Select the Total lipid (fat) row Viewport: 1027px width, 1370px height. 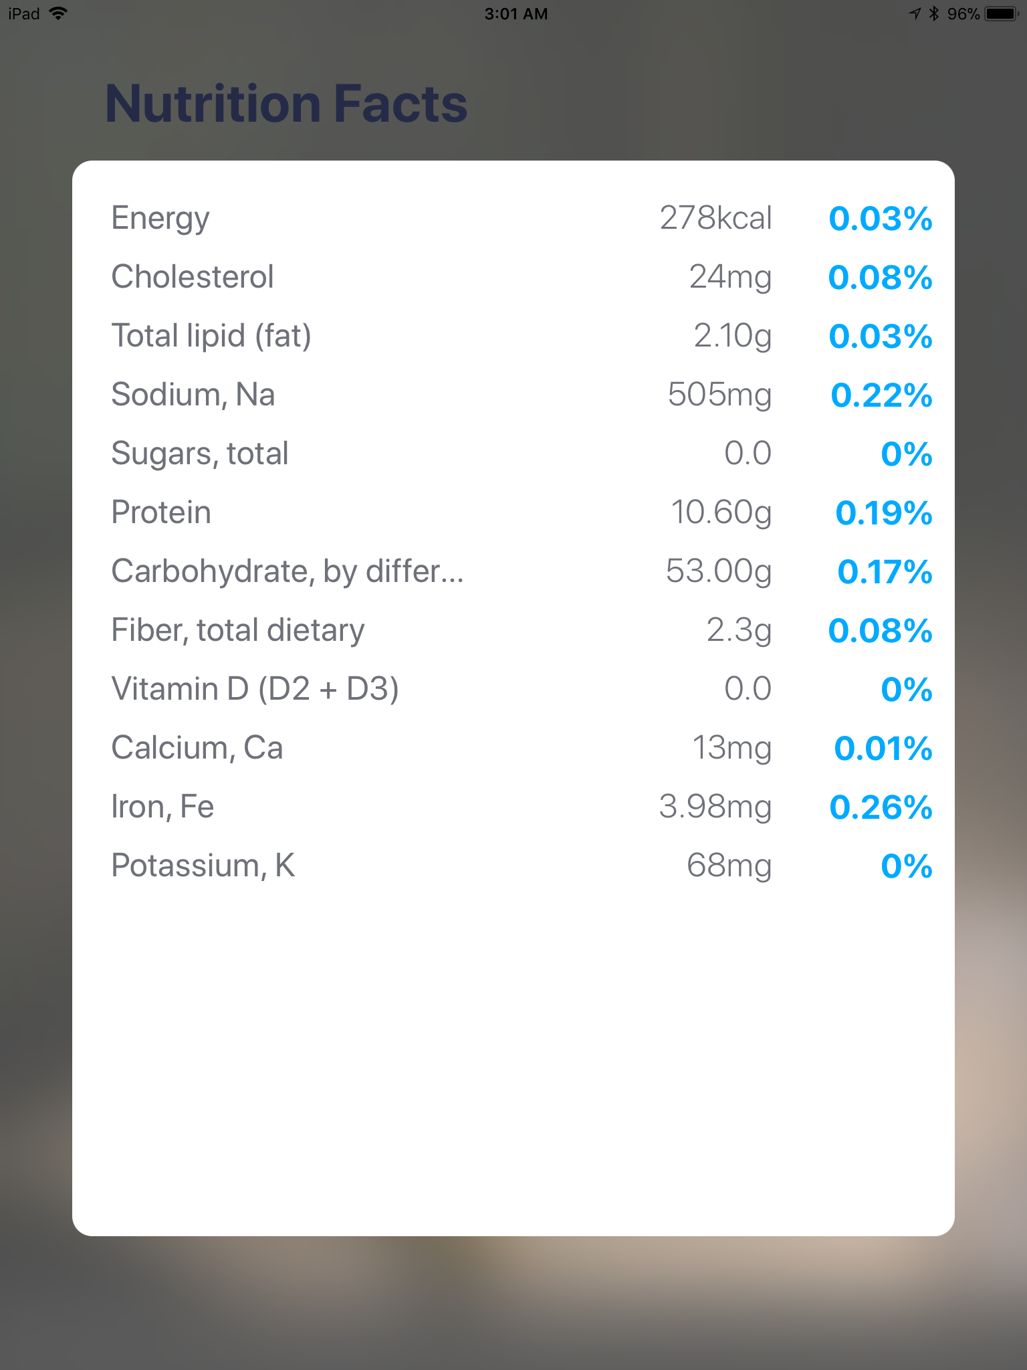[211, 336]
